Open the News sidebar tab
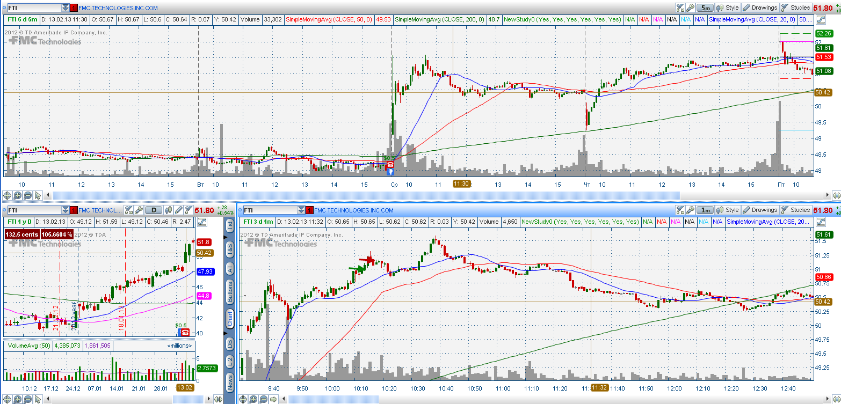The width and height of the screenshot is (841, 404). coord(230,382)
